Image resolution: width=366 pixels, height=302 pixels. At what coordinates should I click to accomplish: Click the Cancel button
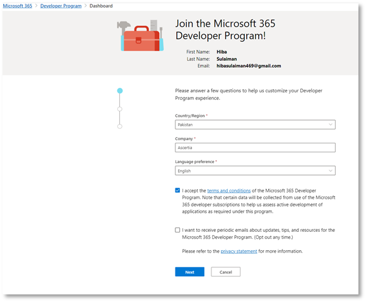tap(226, 272)
